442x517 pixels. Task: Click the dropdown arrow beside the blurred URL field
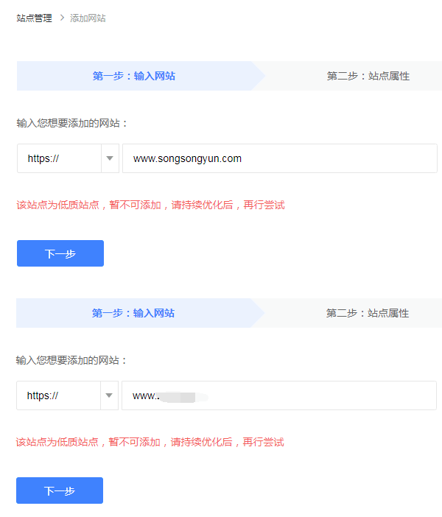pyautogui.click(x=109, y=395)
